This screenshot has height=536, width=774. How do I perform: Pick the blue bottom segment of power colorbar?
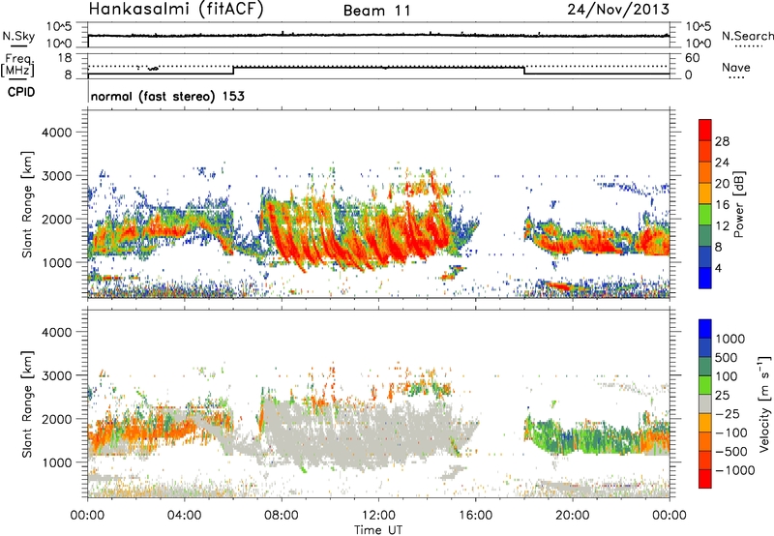tap(705, 279)
